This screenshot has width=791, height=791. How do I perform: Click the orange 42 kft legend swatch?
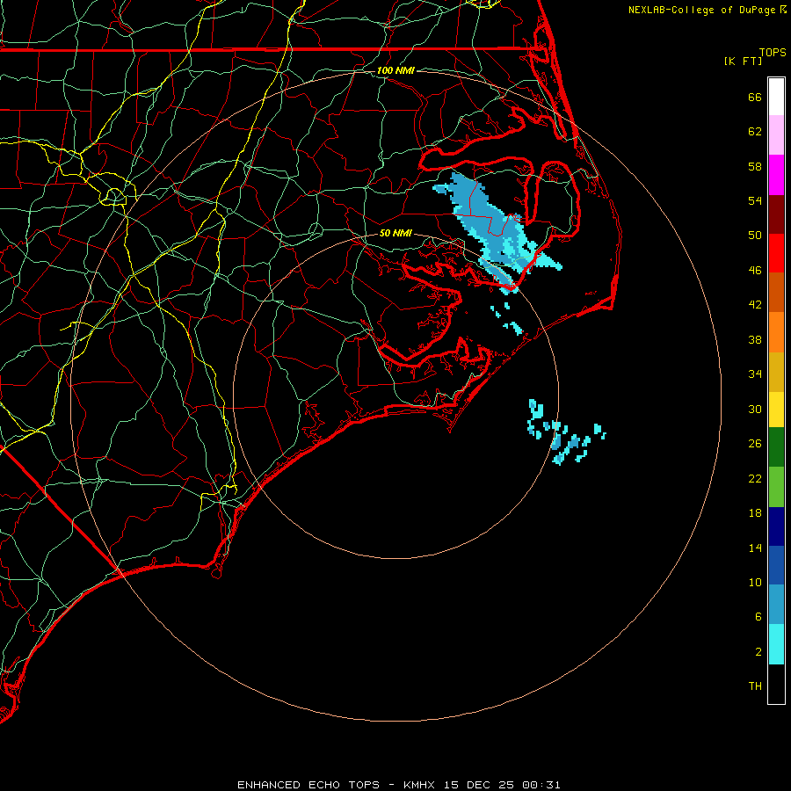[x=776, y=332]
